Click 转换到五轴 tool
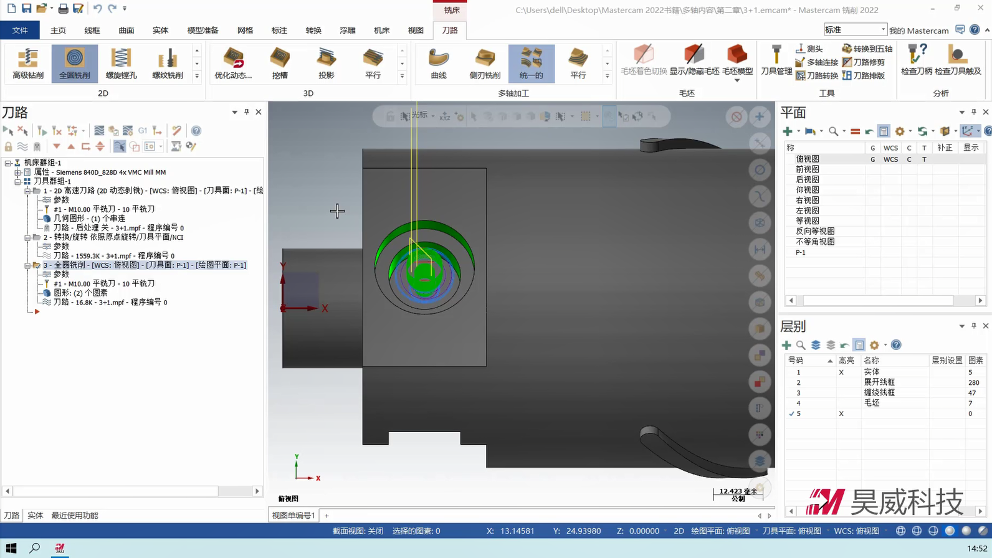Viewport: 992px width, 558px height. [867, 49]
